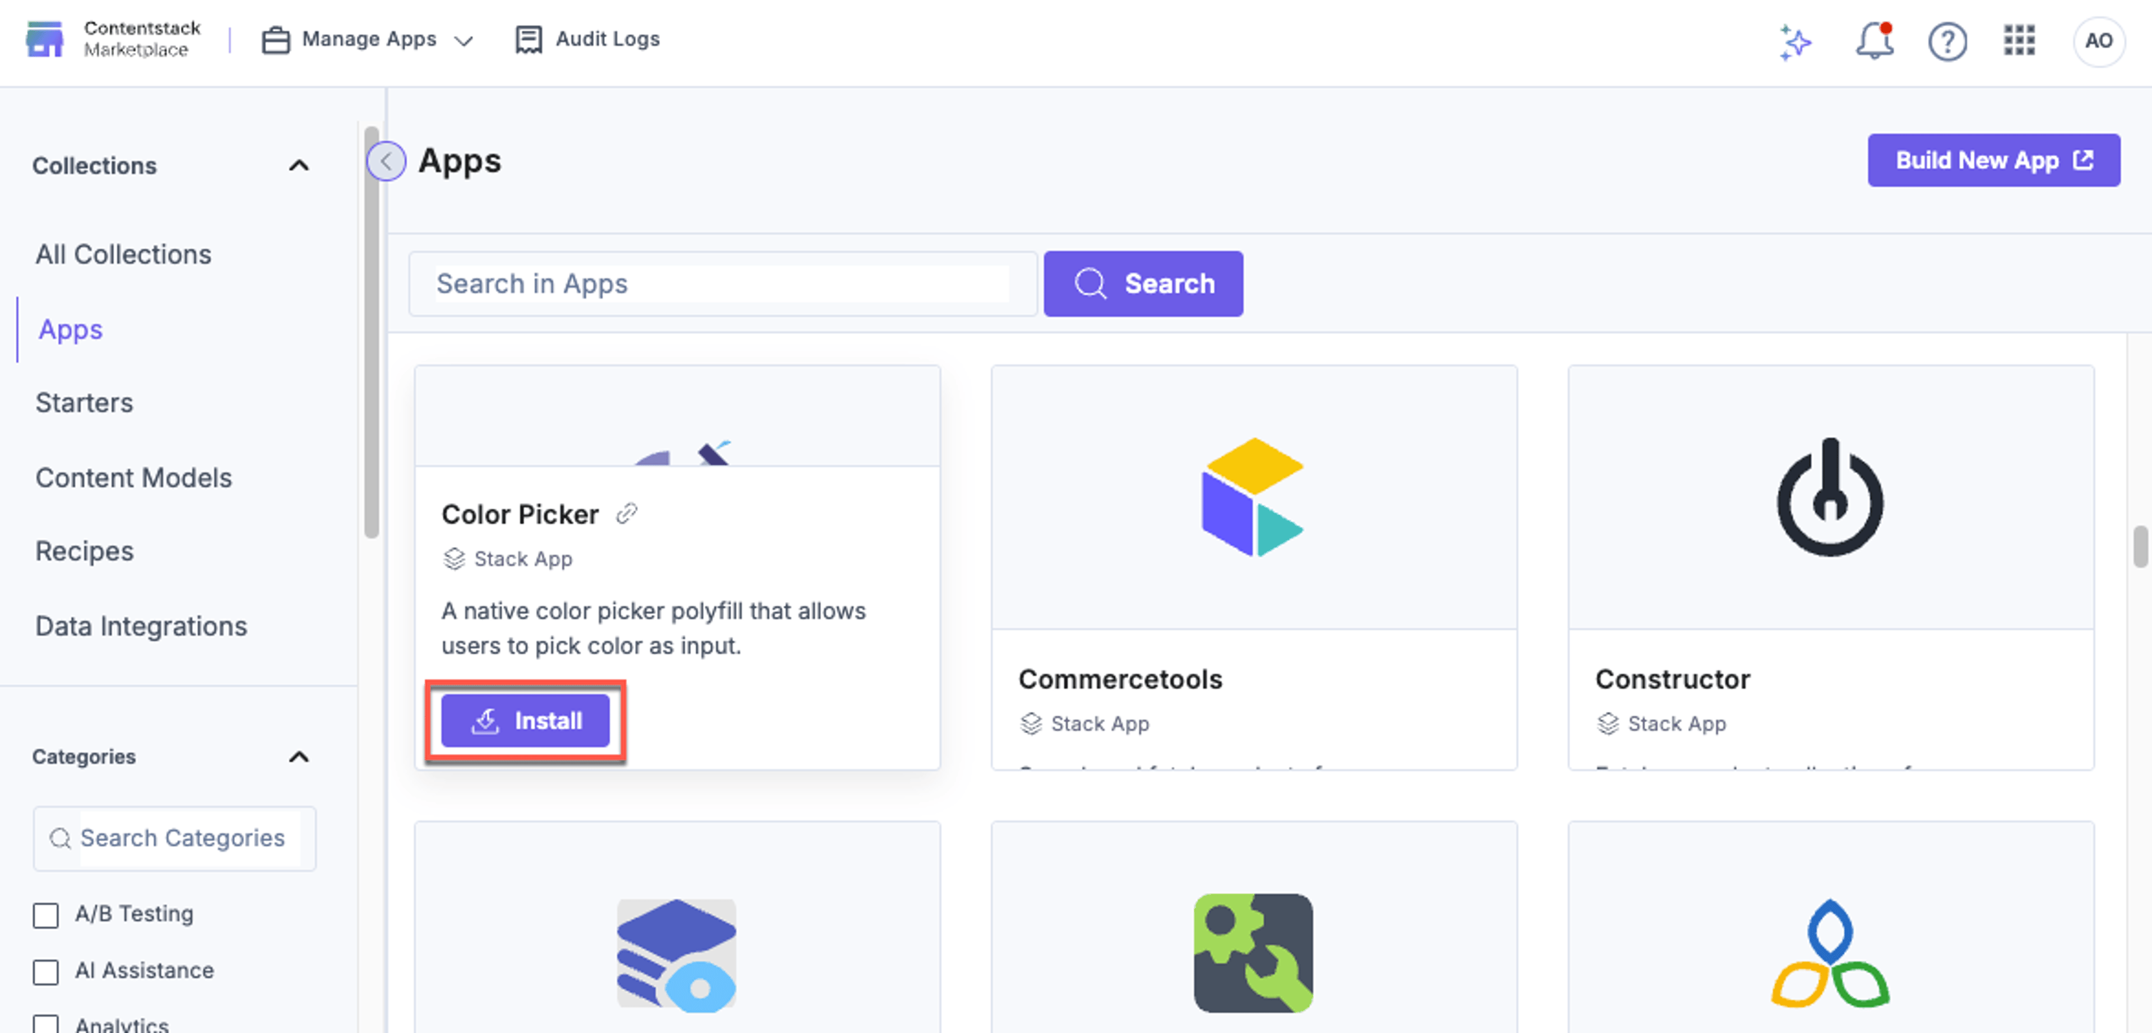Click the Search Categories field
This screenshot has height=1033, width=2152.
coord(175,837)
